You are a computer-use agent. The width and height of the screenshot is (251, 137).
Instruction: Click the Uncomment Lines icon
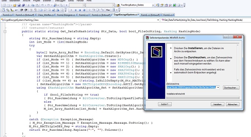(x=35, y=10)
